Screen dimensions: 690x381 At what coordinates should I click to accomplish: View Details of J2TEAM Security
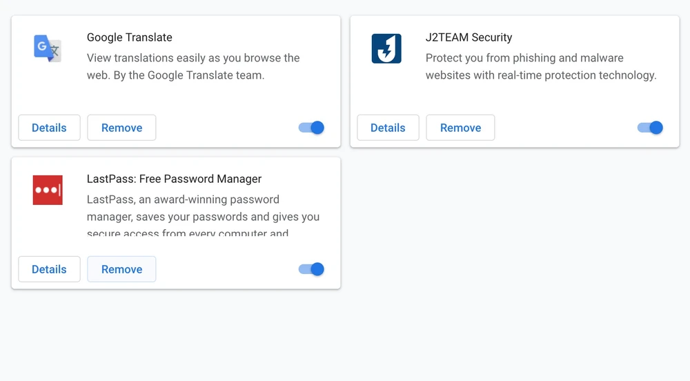(x=388, y=128)
